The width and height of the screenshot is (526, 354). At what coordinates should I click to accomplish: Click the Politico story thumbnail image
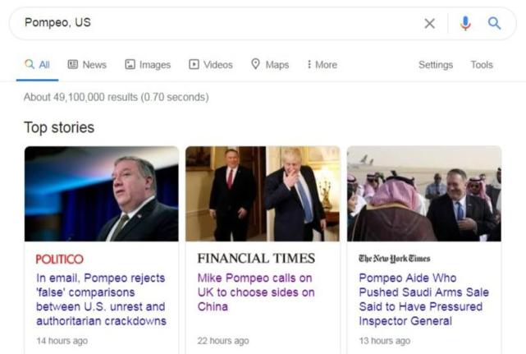click(x=102, y=193)
